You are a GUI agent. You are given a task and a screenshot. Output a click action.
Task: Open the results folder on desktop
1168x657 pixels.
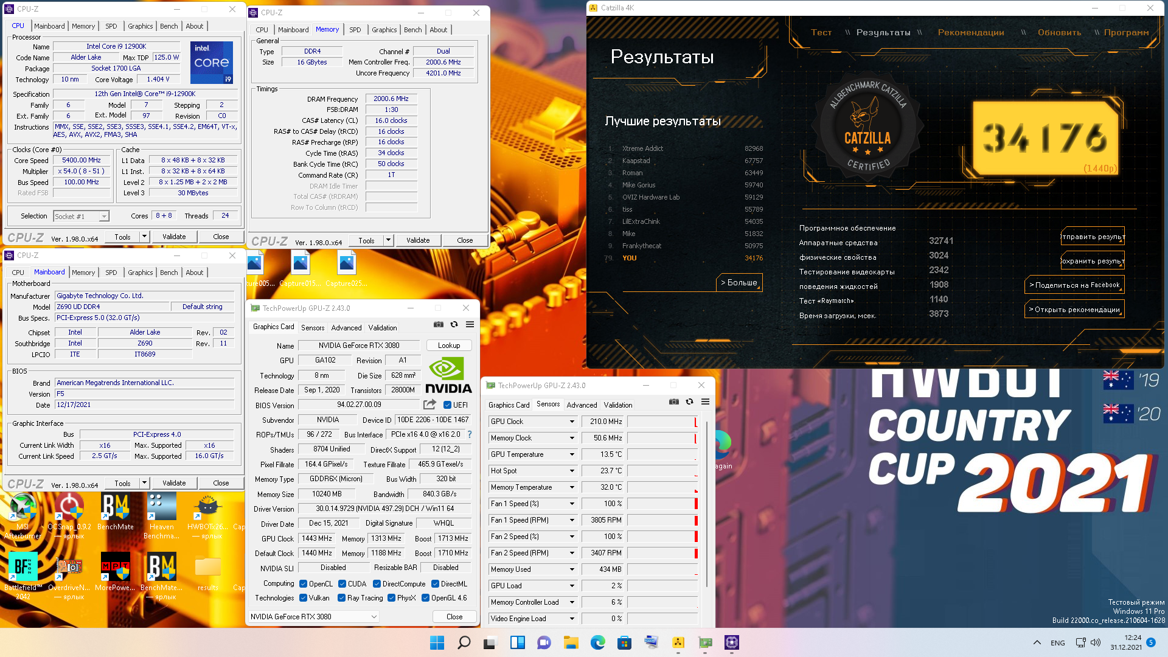click(207, 572)
